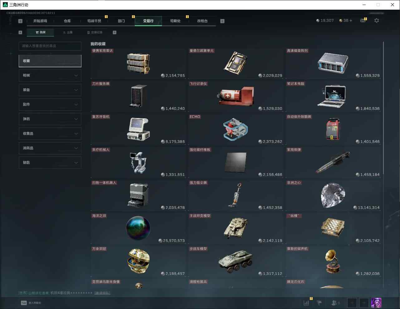Click the 邀请组队 invite link in chat
Screen dimensions: 400x309
[102, 293]
